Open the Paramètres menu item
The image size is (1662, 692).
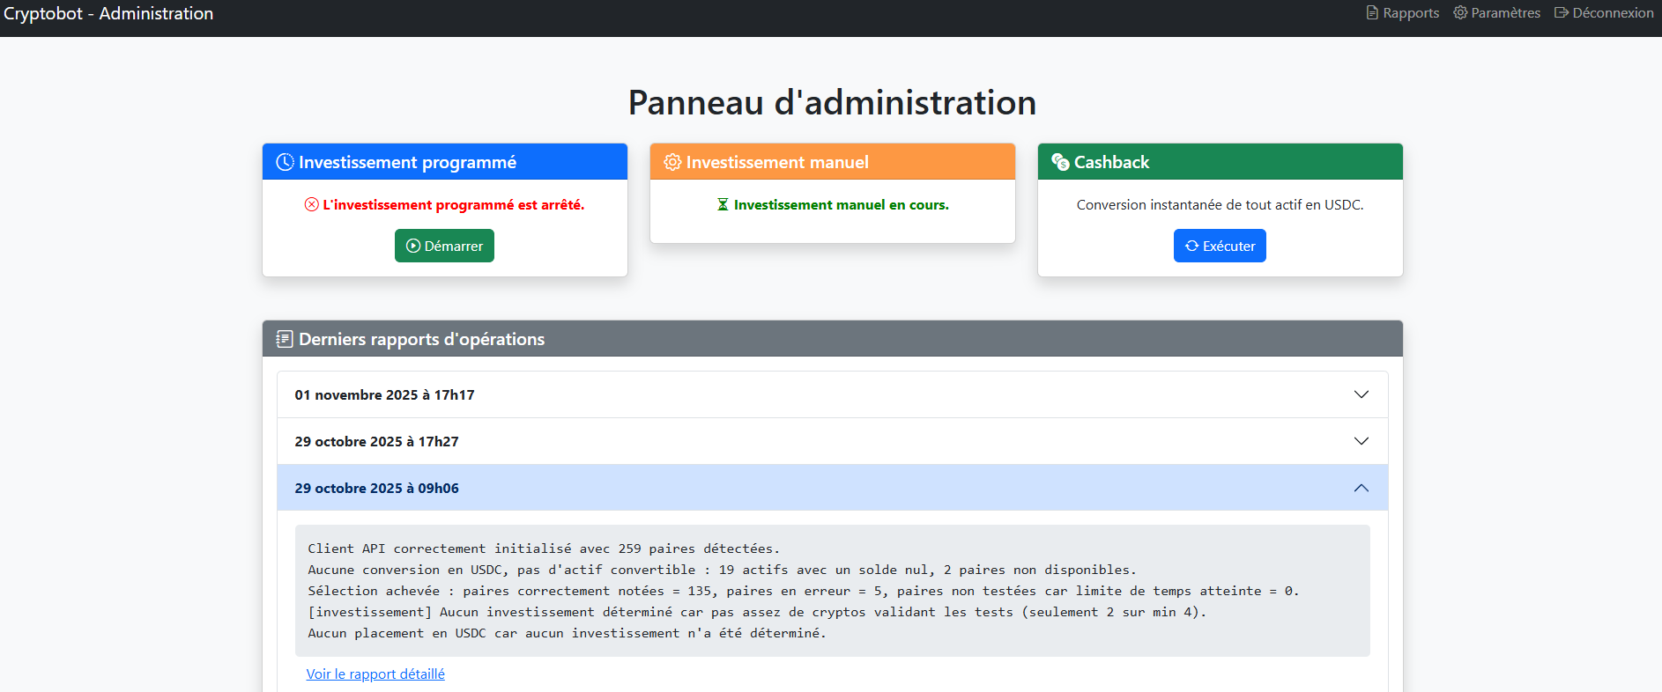1505,13
